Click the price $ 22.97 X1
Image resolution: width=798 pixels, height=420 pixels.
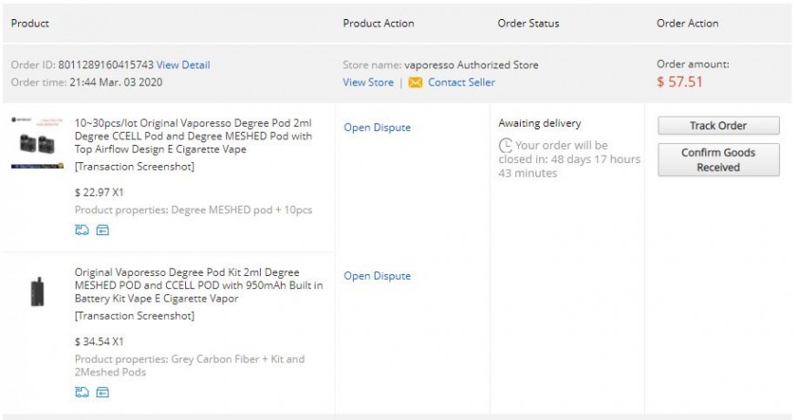coord(98,193)
